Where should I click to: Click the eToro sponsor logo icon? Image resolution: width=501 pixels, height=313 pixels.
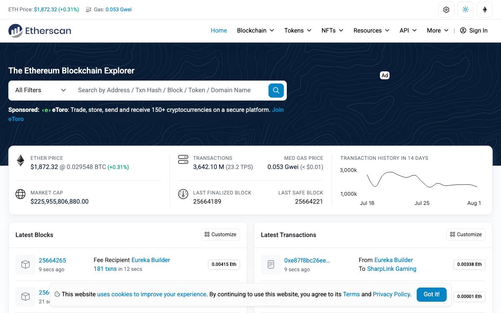(46, 110)
